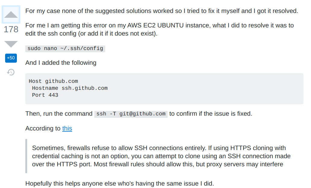Click the Hostname ssh.github.com code line

[x=70, y=88]
